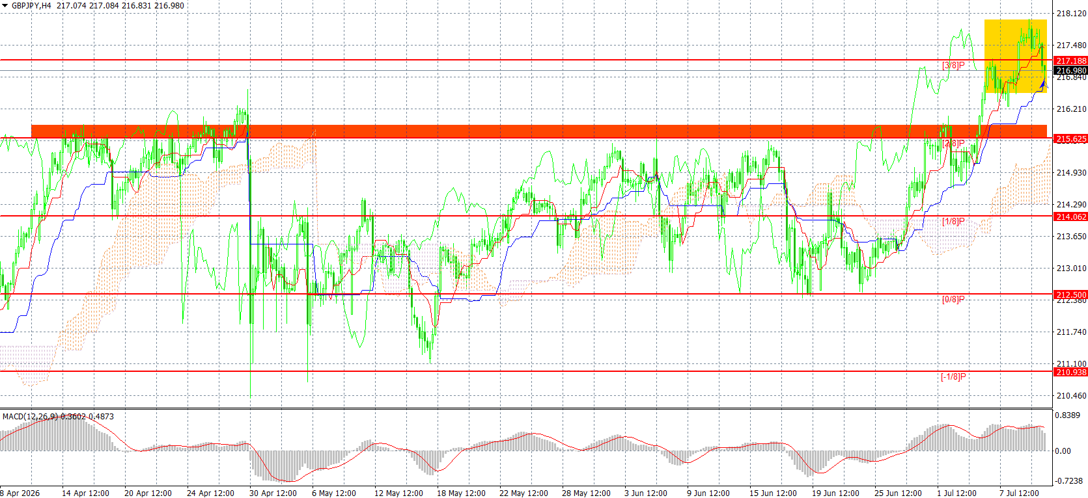Click the red 217.188 price level tag
The image size is (1088, 498).
[x=1071, y=60]
